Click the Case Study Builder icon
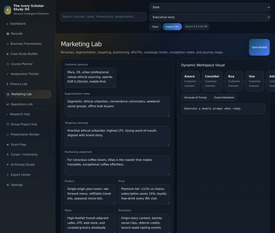Screen dimensions: 275x233 click(8, 54)
